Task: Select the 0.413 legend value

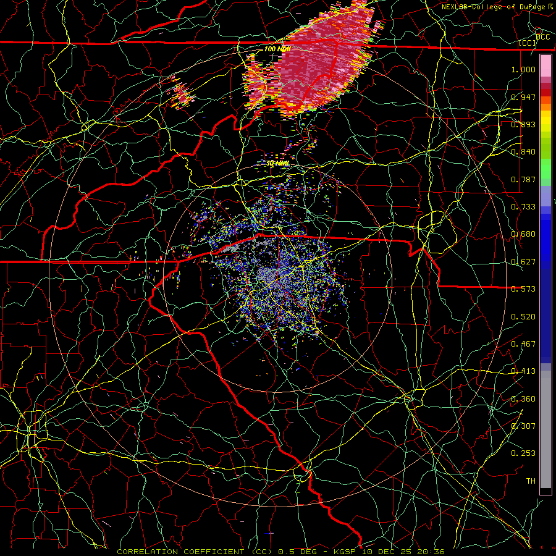Action: [x=523, y=371]
